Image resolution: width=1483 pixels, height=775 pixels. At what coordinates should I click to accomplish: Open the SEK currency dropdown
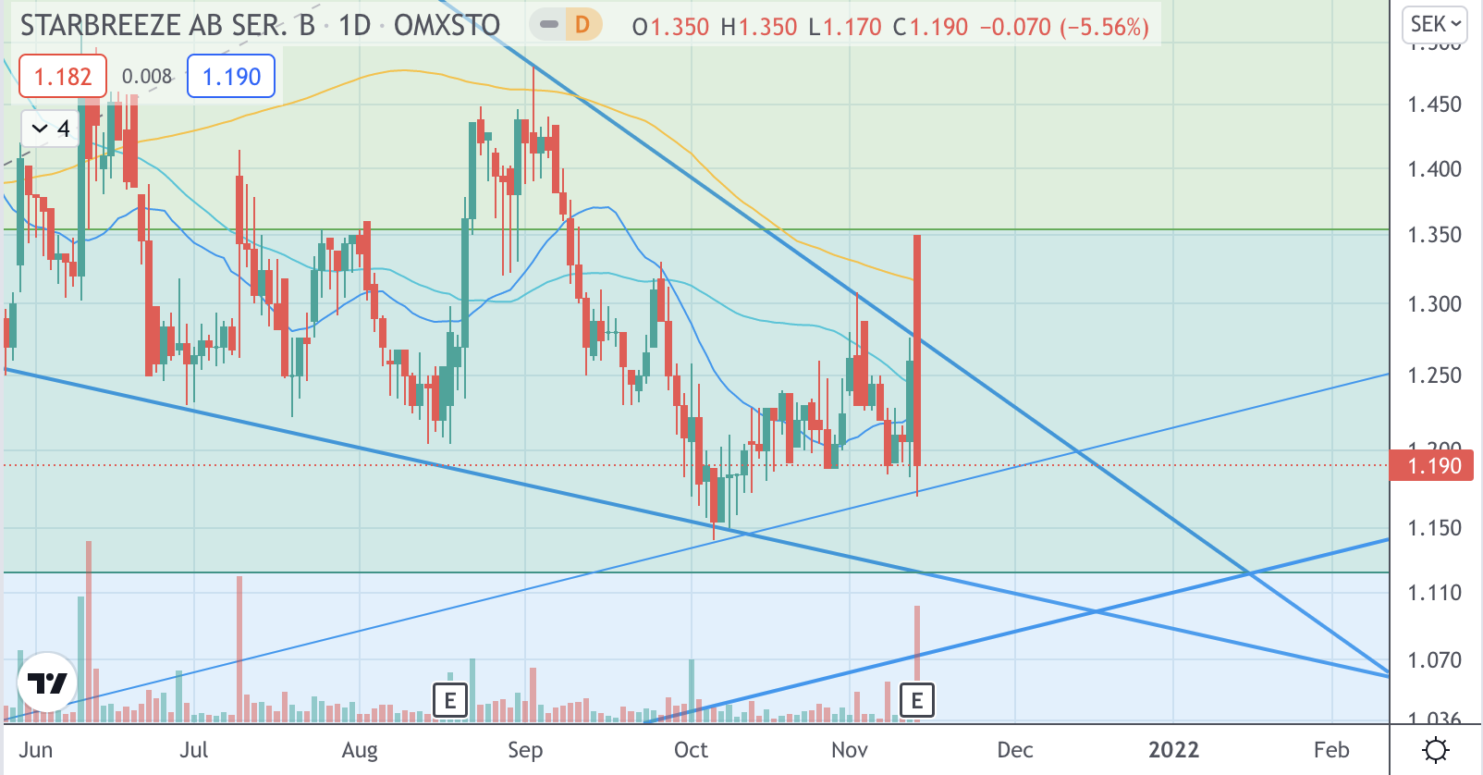coord(1436,24)
